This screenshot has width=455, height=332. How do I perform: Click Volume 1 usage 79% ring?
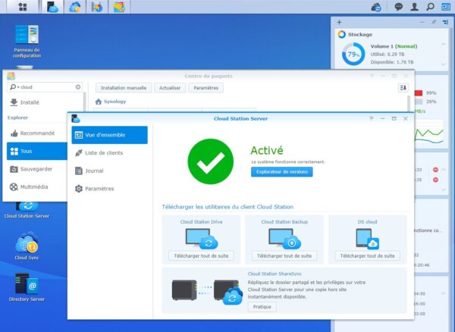(x=353, y=55)
